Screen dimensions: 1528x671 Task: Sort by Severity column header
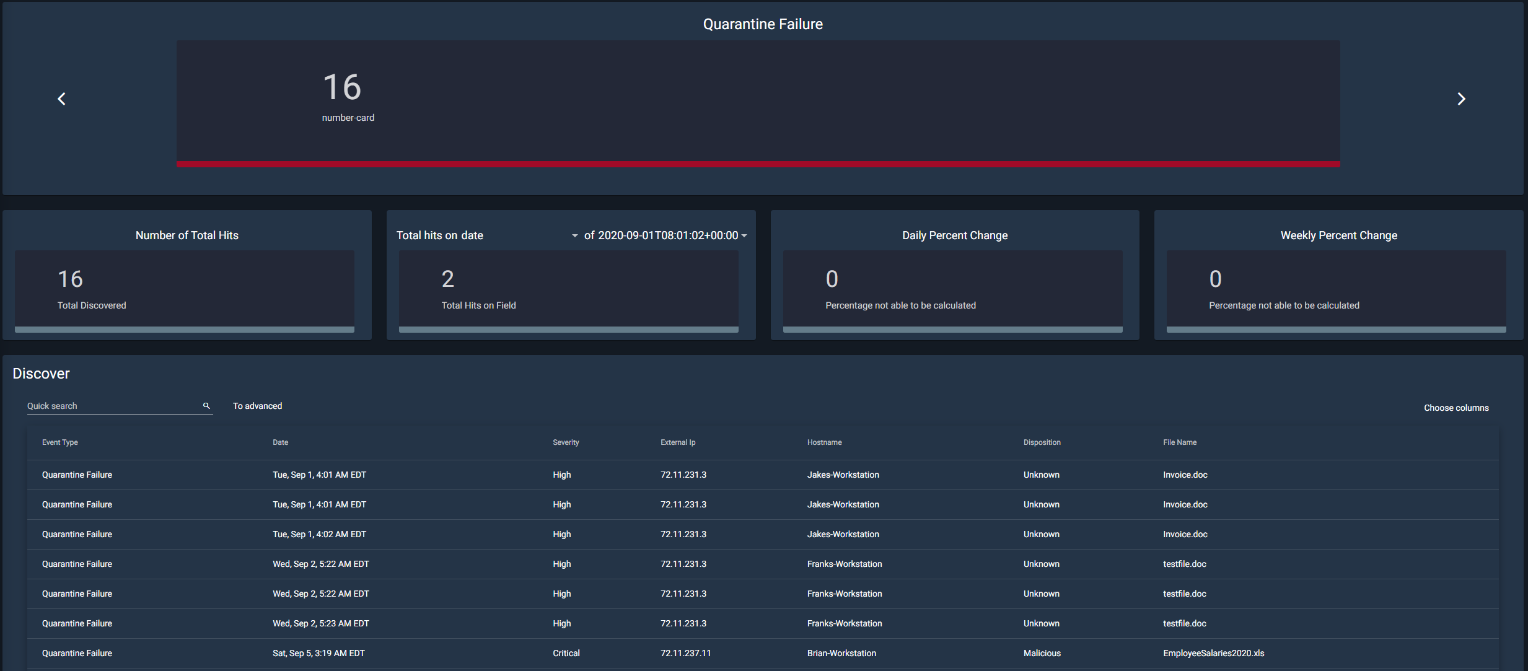[x=566, y=442]
